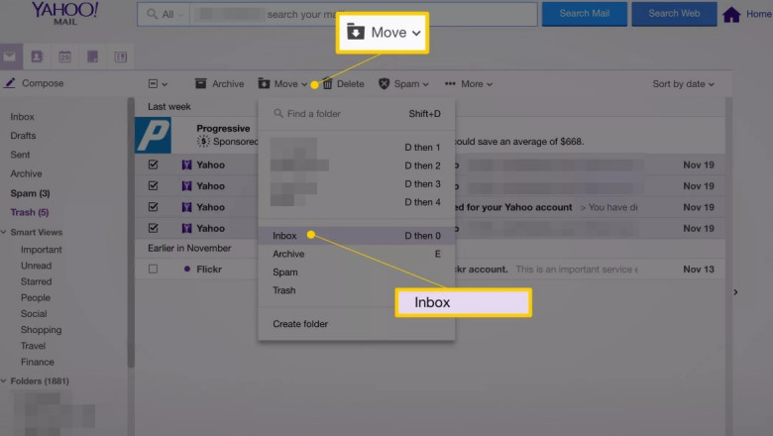Select Inbox in the Move menu
The width and height of the screenshot is (773, 436).
[x=285, y=236]
